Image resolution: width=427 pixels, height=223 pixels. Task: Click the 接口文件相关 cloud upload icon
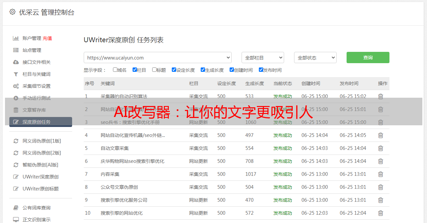[x=16, y=62]
